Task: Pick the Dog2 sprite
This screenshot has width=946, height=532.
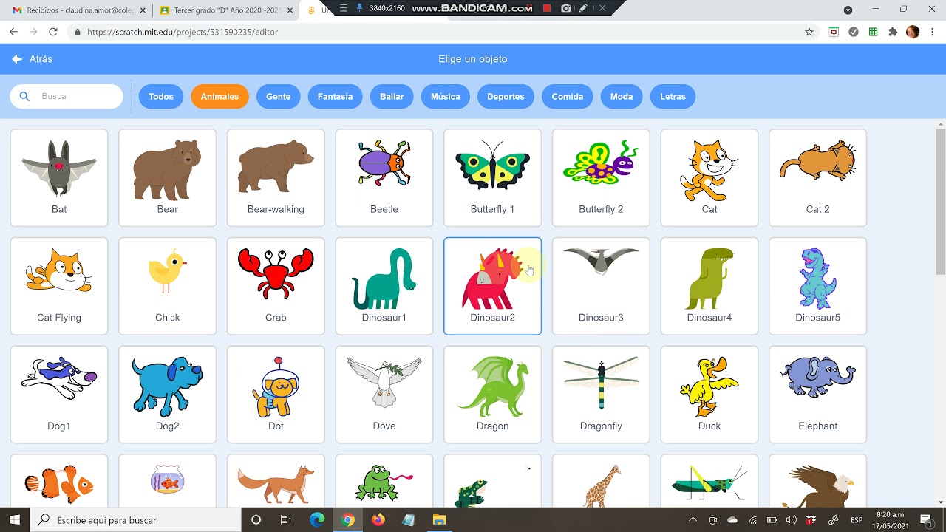Action: point(168,395)
